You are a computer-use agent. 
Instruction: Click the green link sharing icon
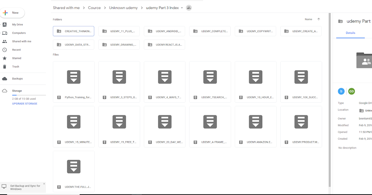(351, 91)
